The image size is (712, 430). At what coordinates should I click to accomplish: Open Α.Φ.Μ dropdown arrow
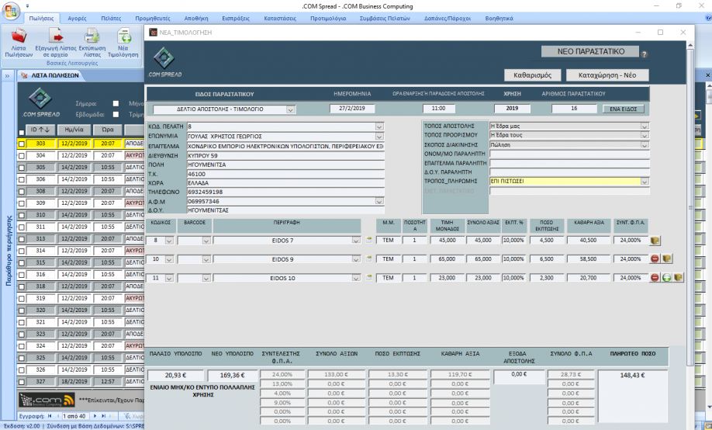pyautogui.click(x=379, y=201)
